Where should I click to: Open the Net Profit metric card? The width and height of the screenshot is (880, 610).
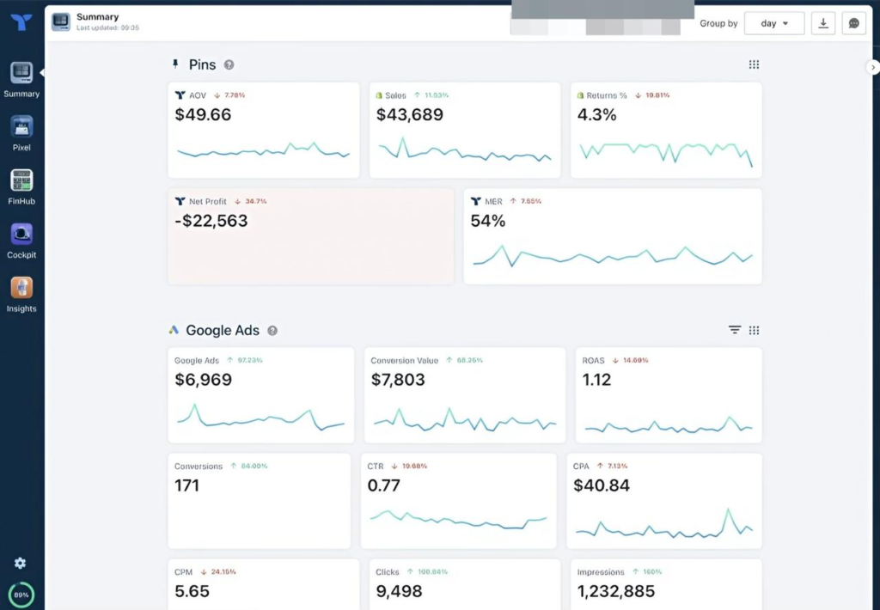(310, 236)
